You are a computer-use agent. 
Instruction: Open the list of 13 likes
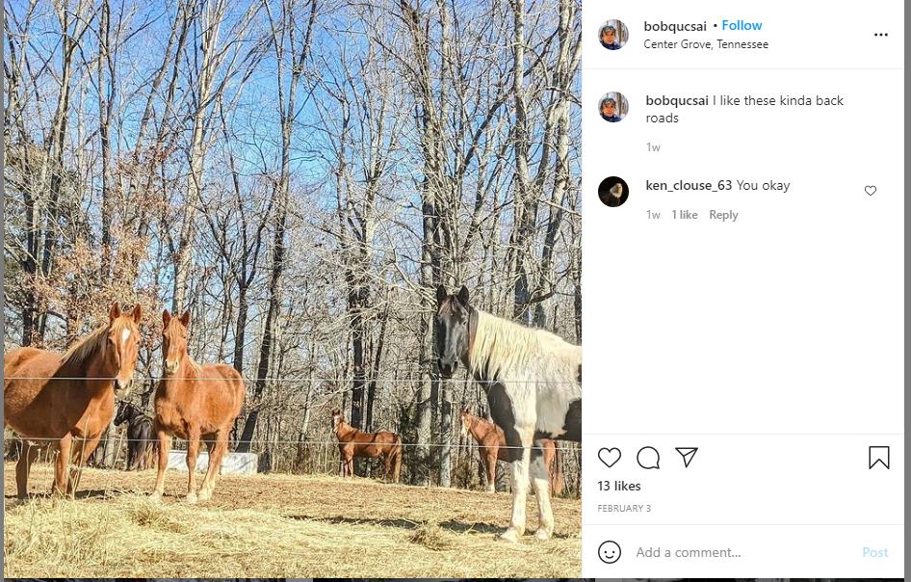tap(619, 486)
